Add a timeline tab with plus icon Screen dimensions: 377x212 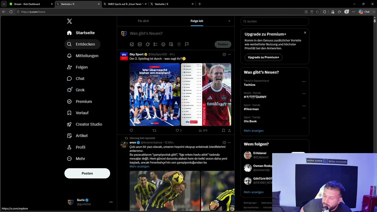point(229,21)
